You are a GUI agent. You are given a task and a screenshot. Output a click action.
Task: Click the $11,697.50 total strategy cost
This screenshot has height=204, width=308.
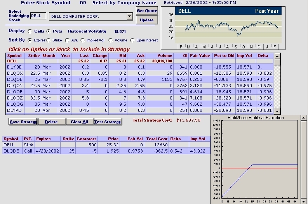(188, 120)
